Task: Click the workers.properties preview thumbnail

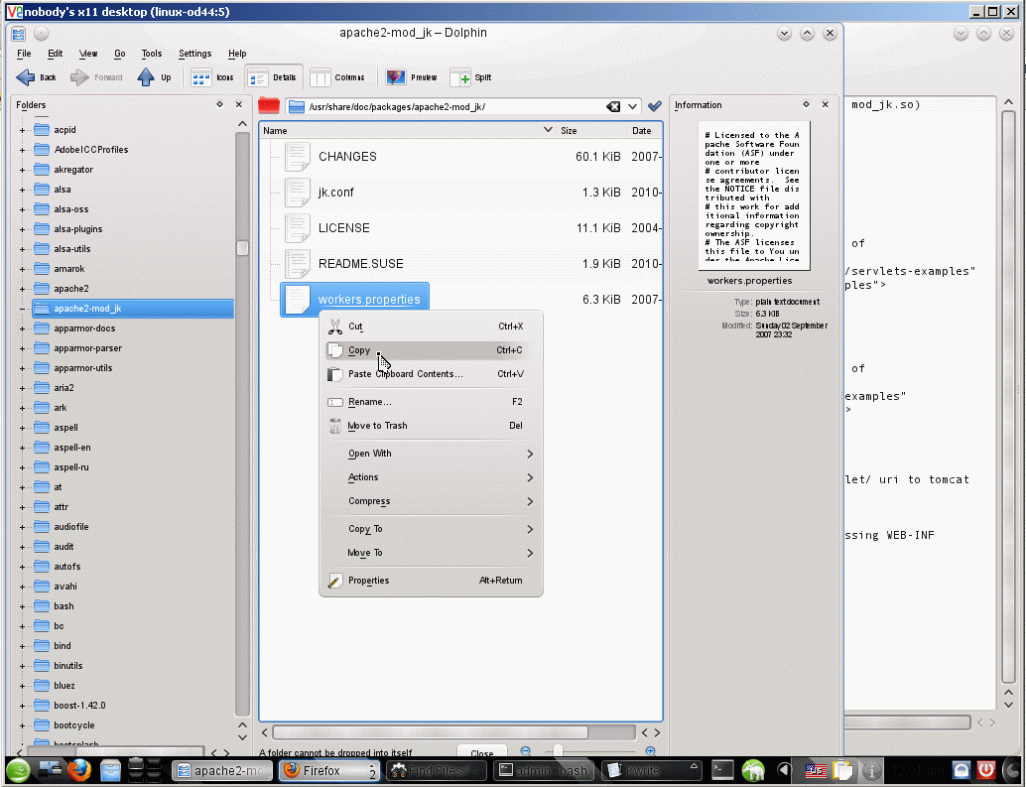Action: (754, 196)
